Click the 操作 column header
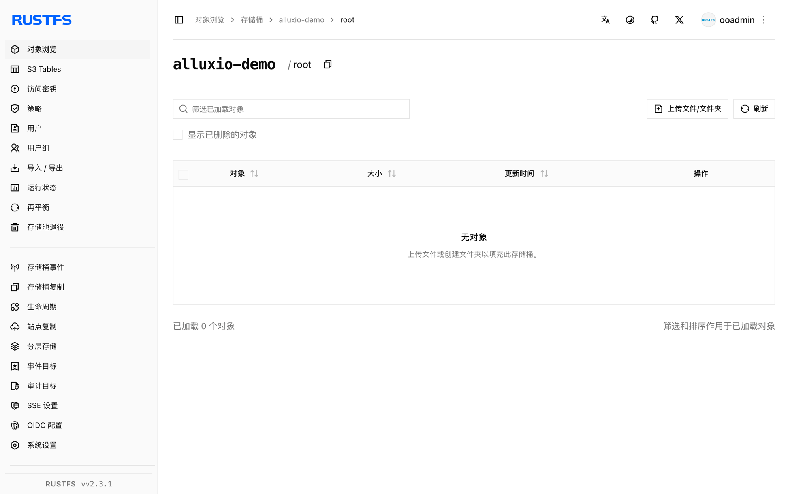Screen dimensions: 790x494 click(701, 173)
